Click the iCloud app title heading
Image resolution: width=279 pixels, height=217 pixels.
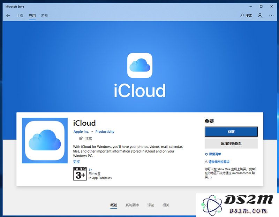click(x=84, y=123)
